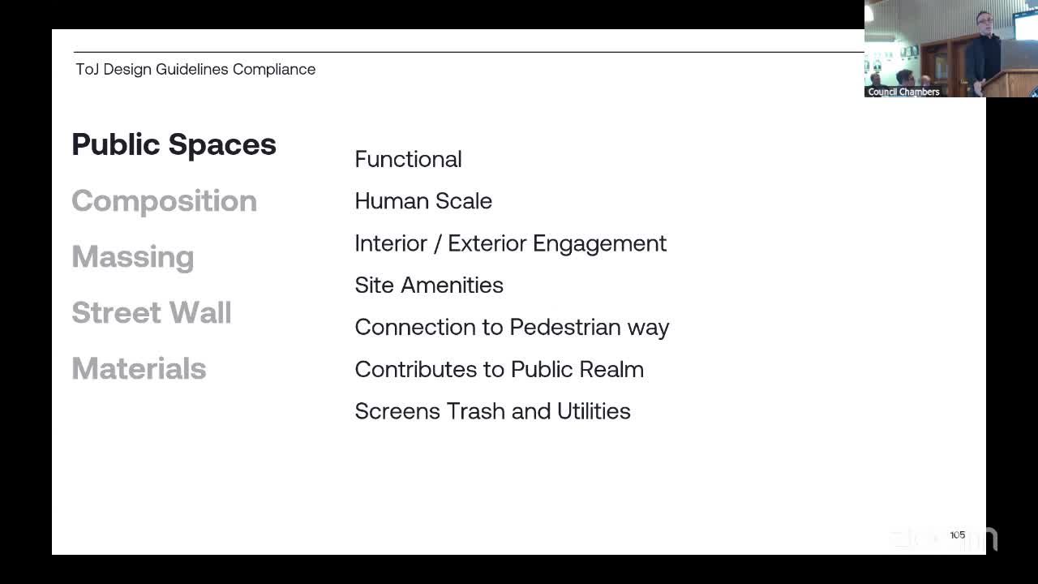Select the Council Chambers name label

point(903,92)
